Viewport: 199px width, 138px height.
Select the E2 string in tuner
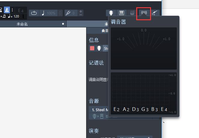tap(117, 109)
